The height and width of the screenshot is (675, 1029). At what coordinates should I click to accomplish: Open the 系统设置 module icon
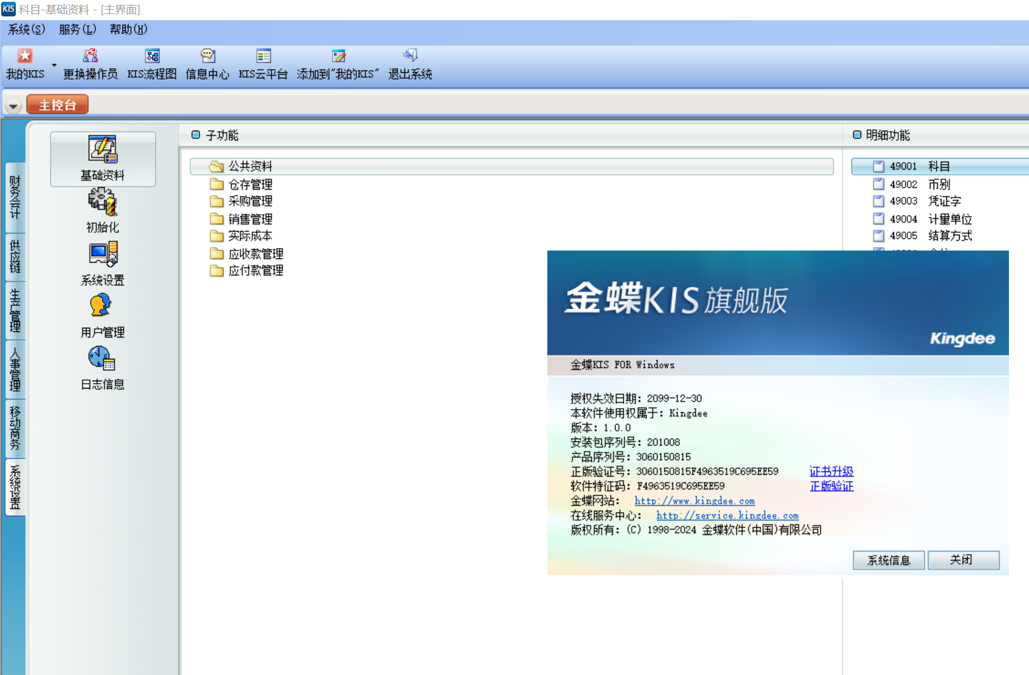tap(103, 263)
